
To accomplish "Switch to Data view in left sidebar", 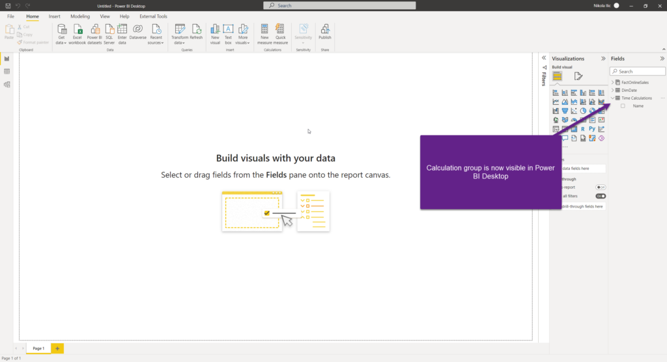I will [7, 72].
